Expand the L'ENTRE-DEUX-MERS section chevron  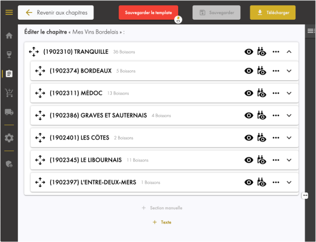coord(289,182)
